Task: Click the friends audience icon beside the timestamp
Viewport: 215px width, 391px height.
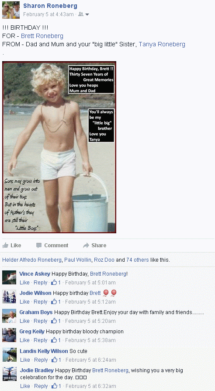Action: 81,14
